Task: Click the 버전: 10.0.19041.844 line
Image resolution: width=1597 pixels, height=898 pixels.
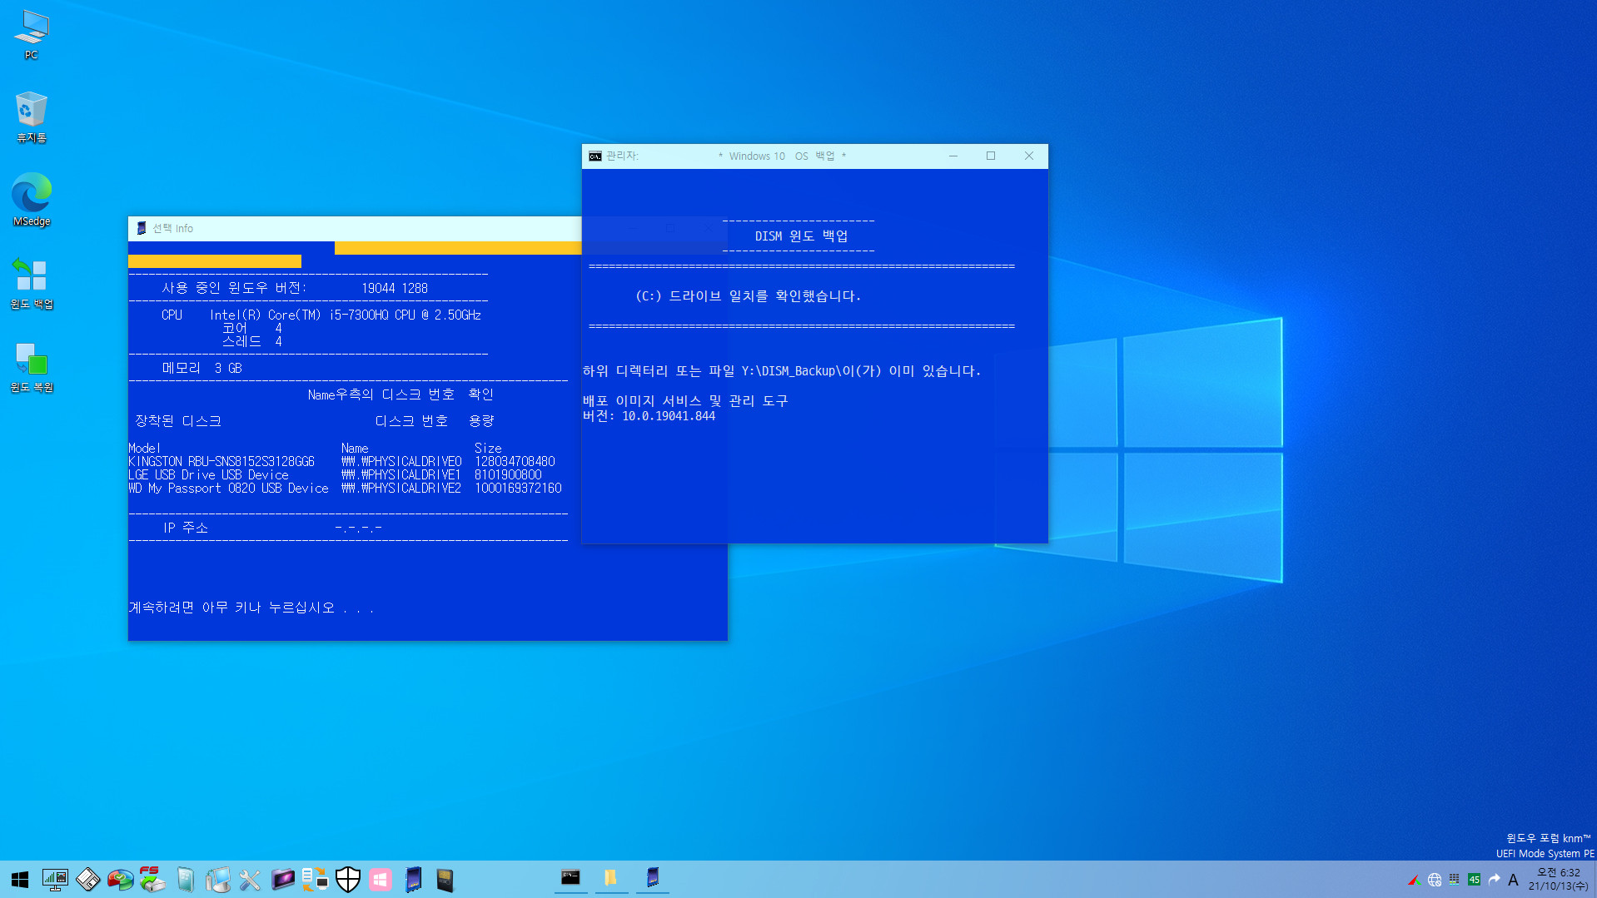Action: (x=649, y=416)
